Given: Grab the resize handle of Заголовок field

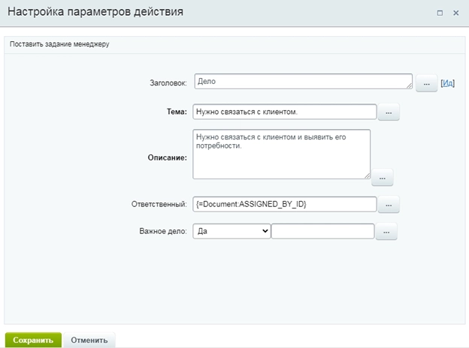Looking at the screenshot, I should [x=409, y=85].
